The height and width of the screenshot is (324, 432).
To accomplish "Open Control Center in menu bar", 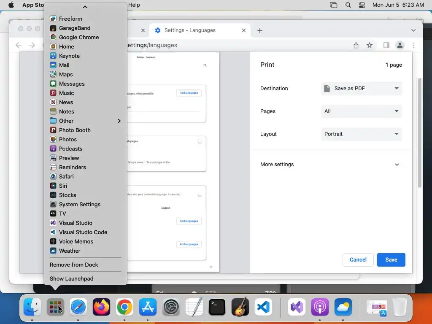I will pos(362,5).
